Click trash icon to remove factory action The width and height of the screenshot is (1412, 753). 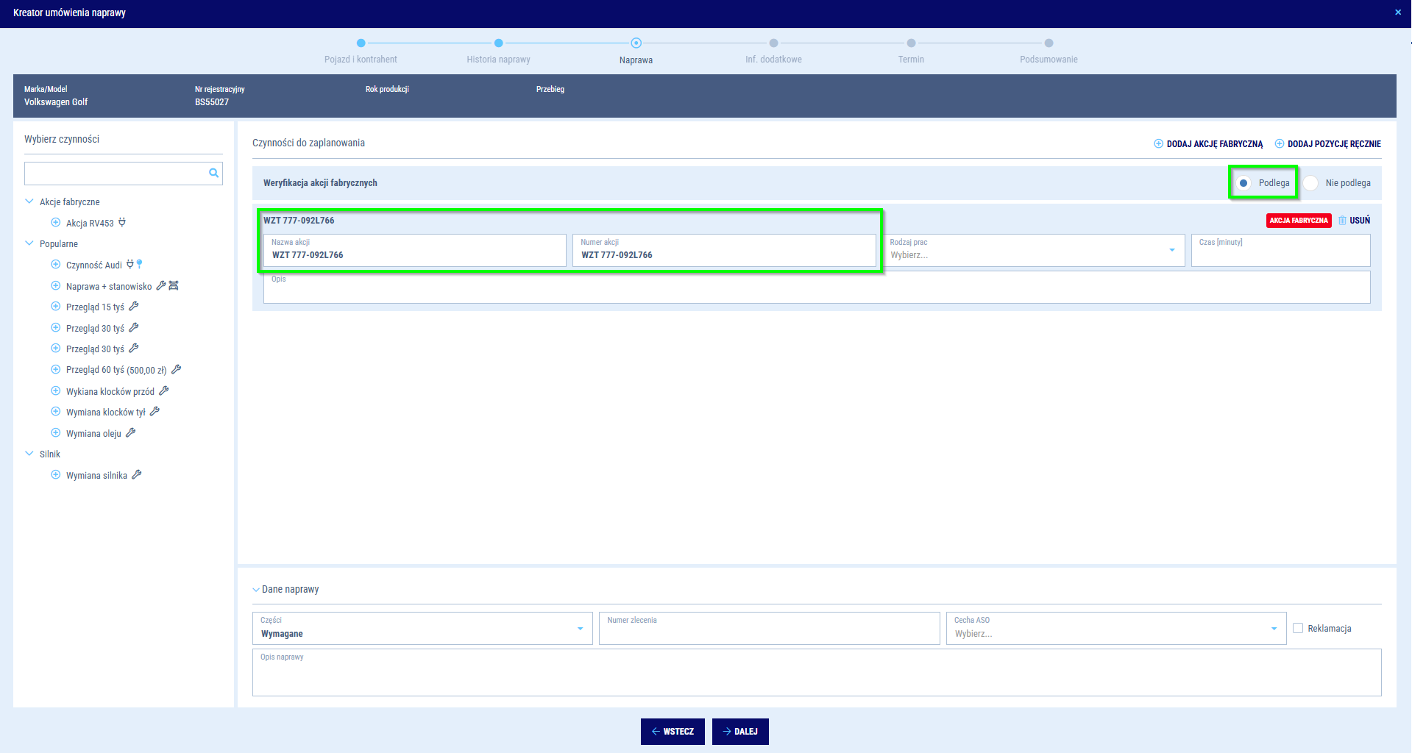click(1342, 221)
